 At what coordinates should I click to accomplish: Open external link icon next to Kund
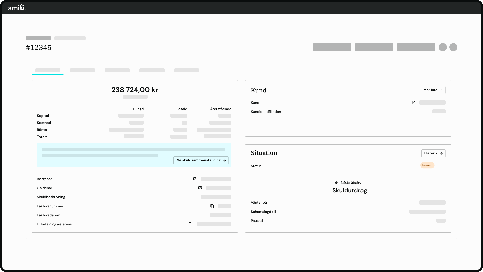click(x=414, y=103)
